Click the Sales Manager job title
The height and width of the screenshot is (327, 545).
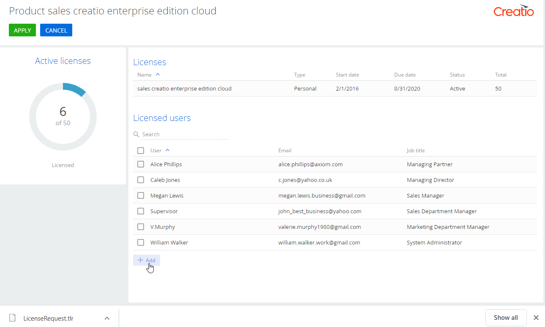pyautogui.click(x=425, y=195)
